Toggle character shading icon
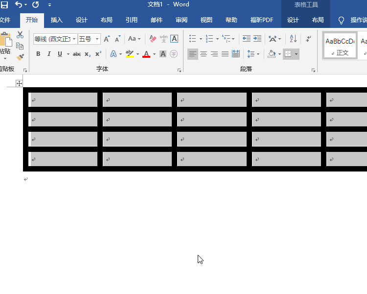 (163, 54)
